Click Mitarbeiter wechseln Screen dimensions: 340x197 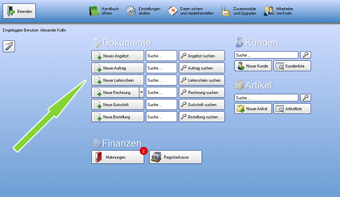pyautogui.click(x=278, y=11)
